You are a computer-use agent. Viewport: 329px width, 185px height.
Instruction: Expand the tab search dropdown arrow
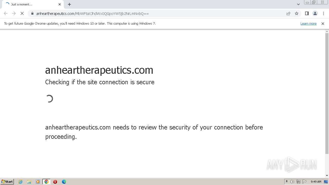coord(298,4)
